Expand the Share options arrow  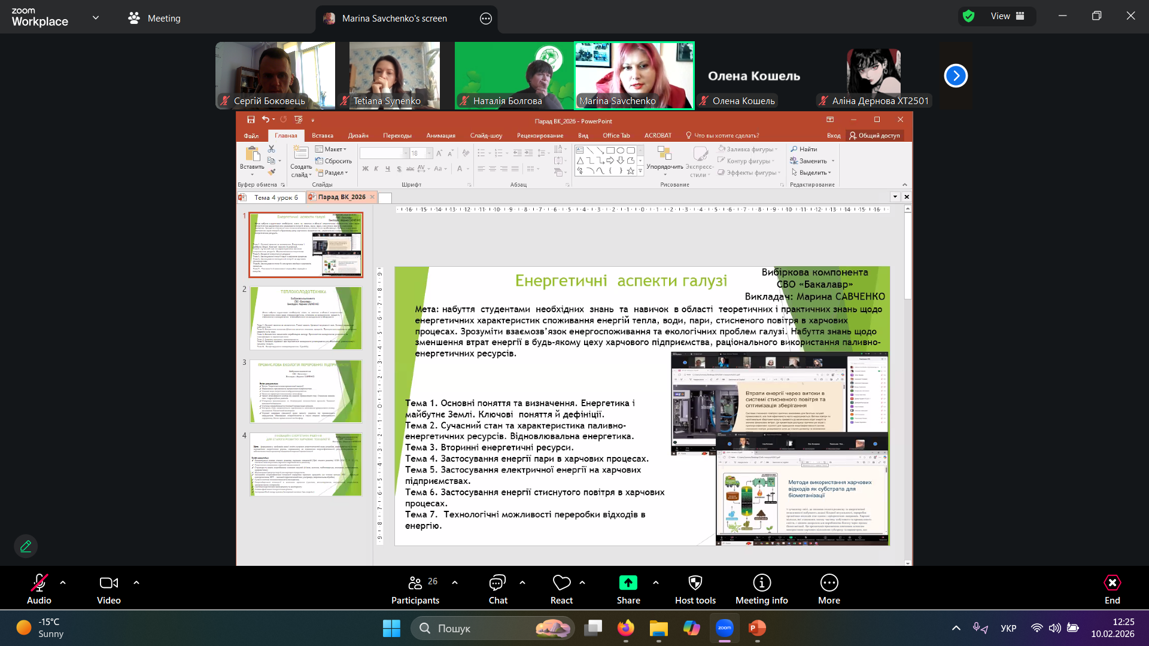tap(656, 582)
